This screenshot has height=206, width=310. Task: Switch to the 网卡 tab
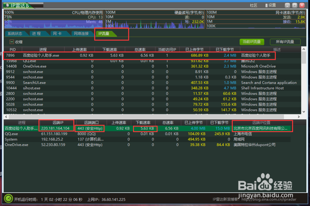click(x=57, y=33)
